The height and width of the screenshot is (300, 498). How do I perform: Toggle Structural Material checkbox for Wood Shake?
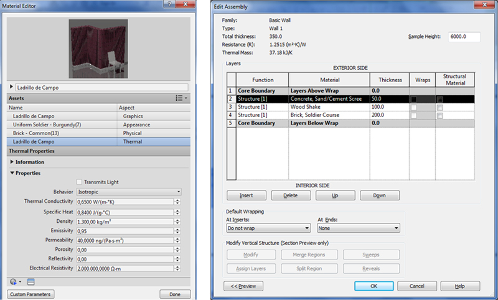(x=440, y=108)
